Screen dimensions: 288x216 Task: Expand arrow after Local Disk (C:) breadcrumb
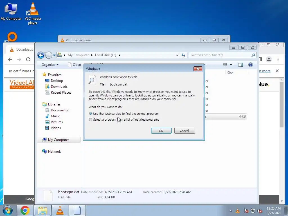119,55
